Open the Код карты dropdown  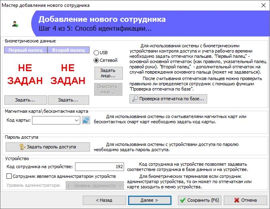[77, 120]
